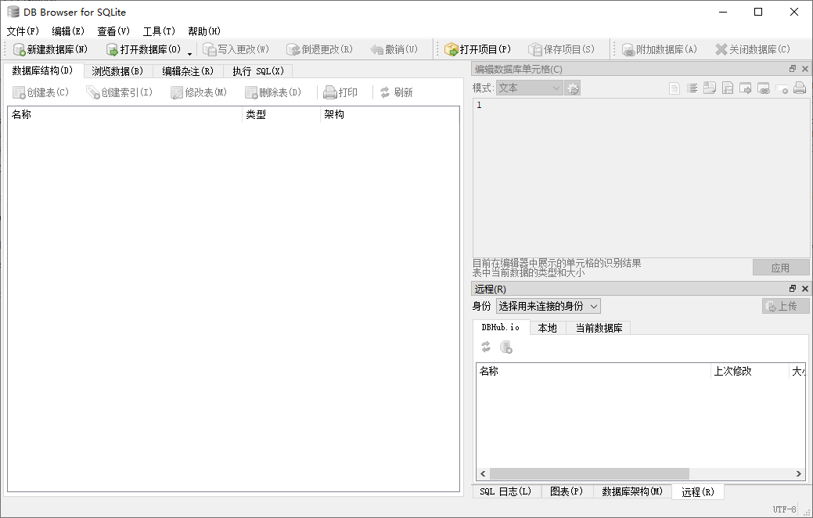Click the 应用 button in the cell editor
Screen dimensions: 813x518
point(780,268)
